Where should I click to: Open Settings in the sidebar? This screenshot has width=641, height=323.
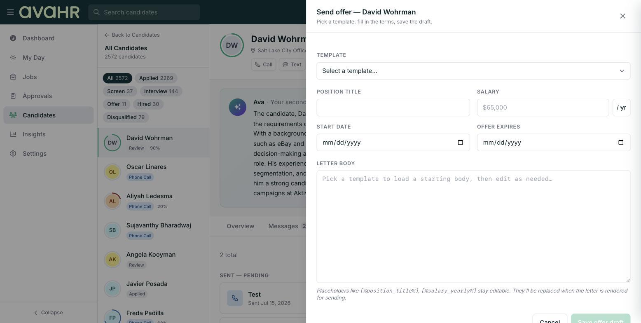(x=49, y=154)
